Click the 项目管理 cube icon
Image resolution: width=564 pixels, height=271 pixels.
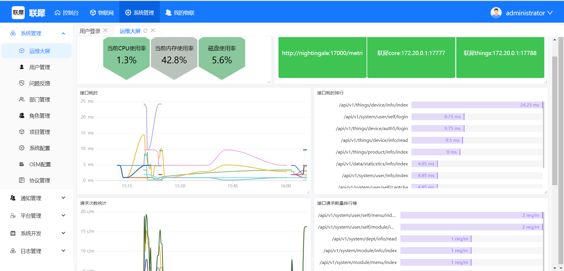(x=22, y=132)
